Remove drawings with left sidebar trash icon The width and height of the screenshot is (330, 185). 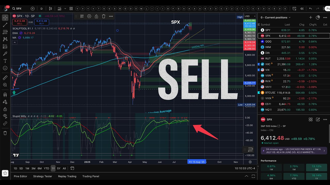[5, 133]
